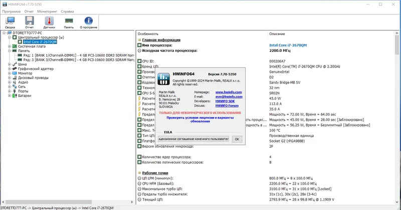Open the Программа menu
Image resolution: width=401 pixels, height=210 pixels.
pyautogui.click(x=11, y=11)
